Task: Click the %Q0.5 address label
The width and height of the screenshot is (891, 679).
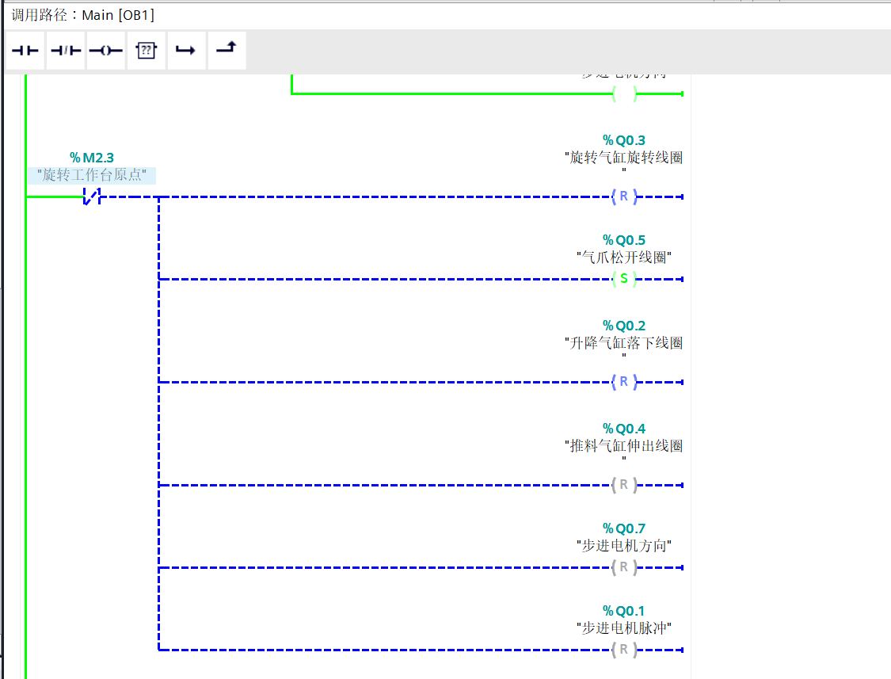Action: point(624,240)
